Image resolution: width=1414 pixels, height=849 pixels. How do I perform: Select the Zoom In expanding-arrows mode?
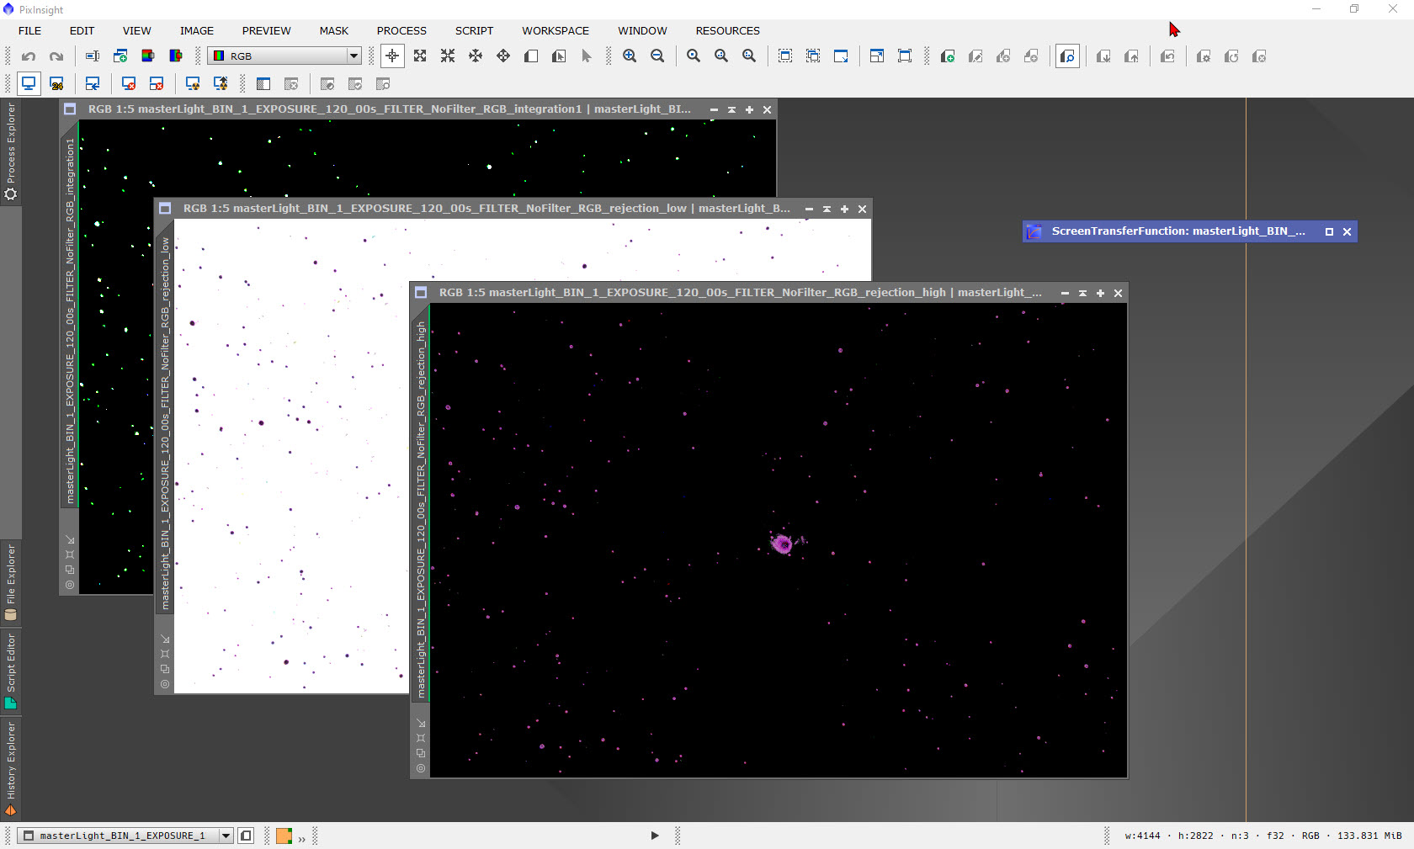tap(420, 56)
